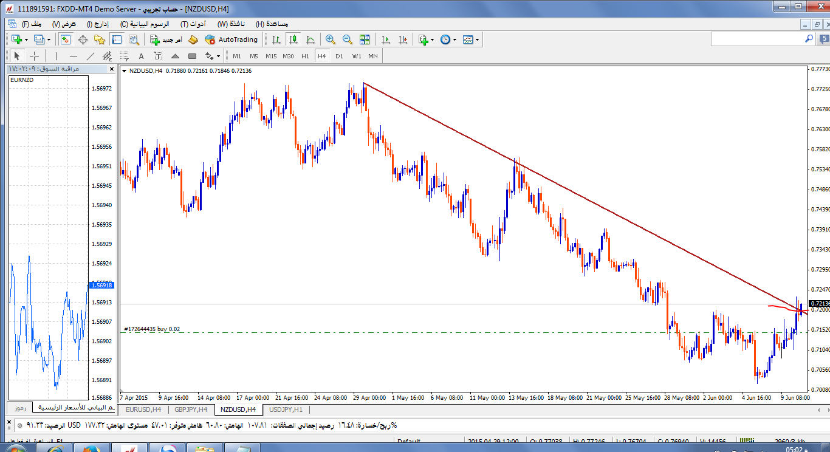Switch timeframe to D1
Viewport: 830px width, 452px height.
339,56
